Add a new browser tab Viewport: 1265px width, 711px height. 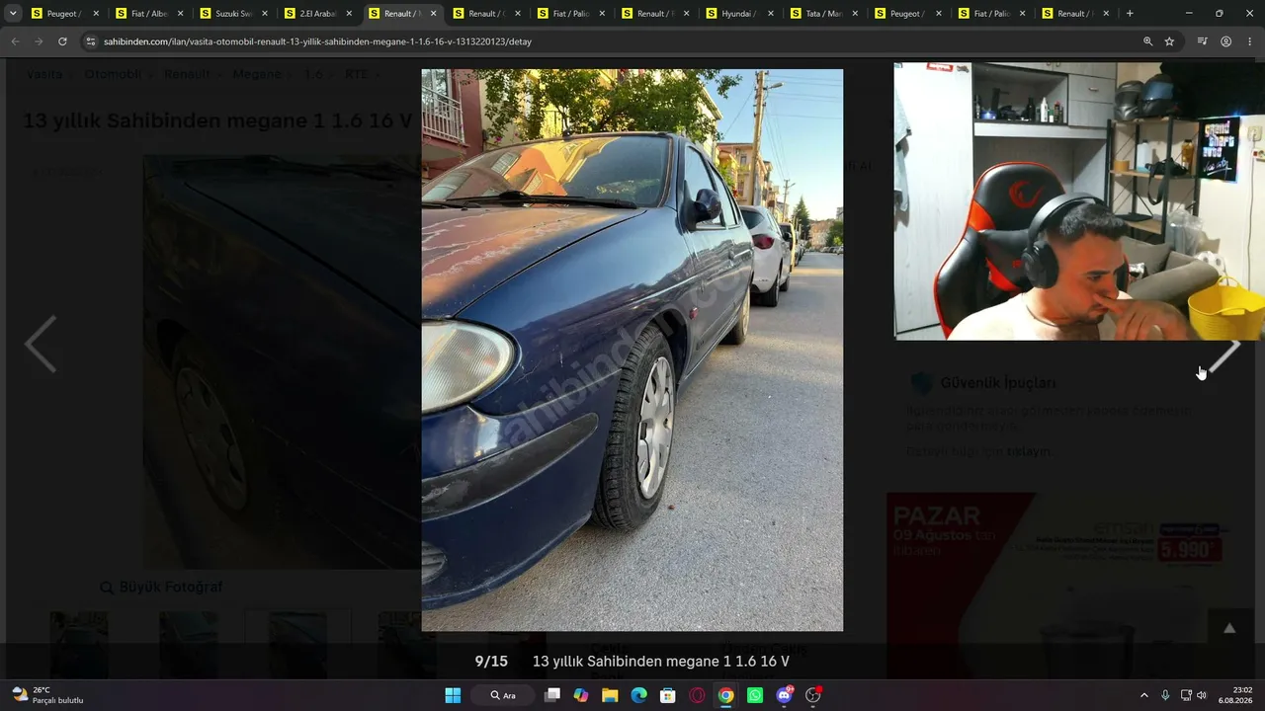(x=1130, y=14)
